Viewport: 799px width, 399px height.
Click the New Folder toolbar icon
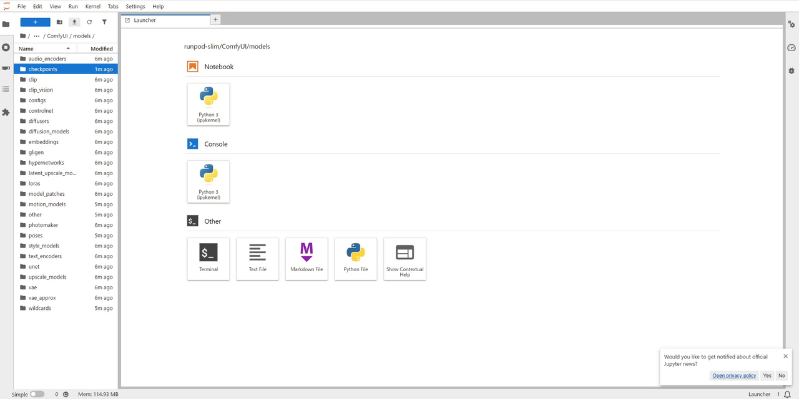[x=59, y=22]
